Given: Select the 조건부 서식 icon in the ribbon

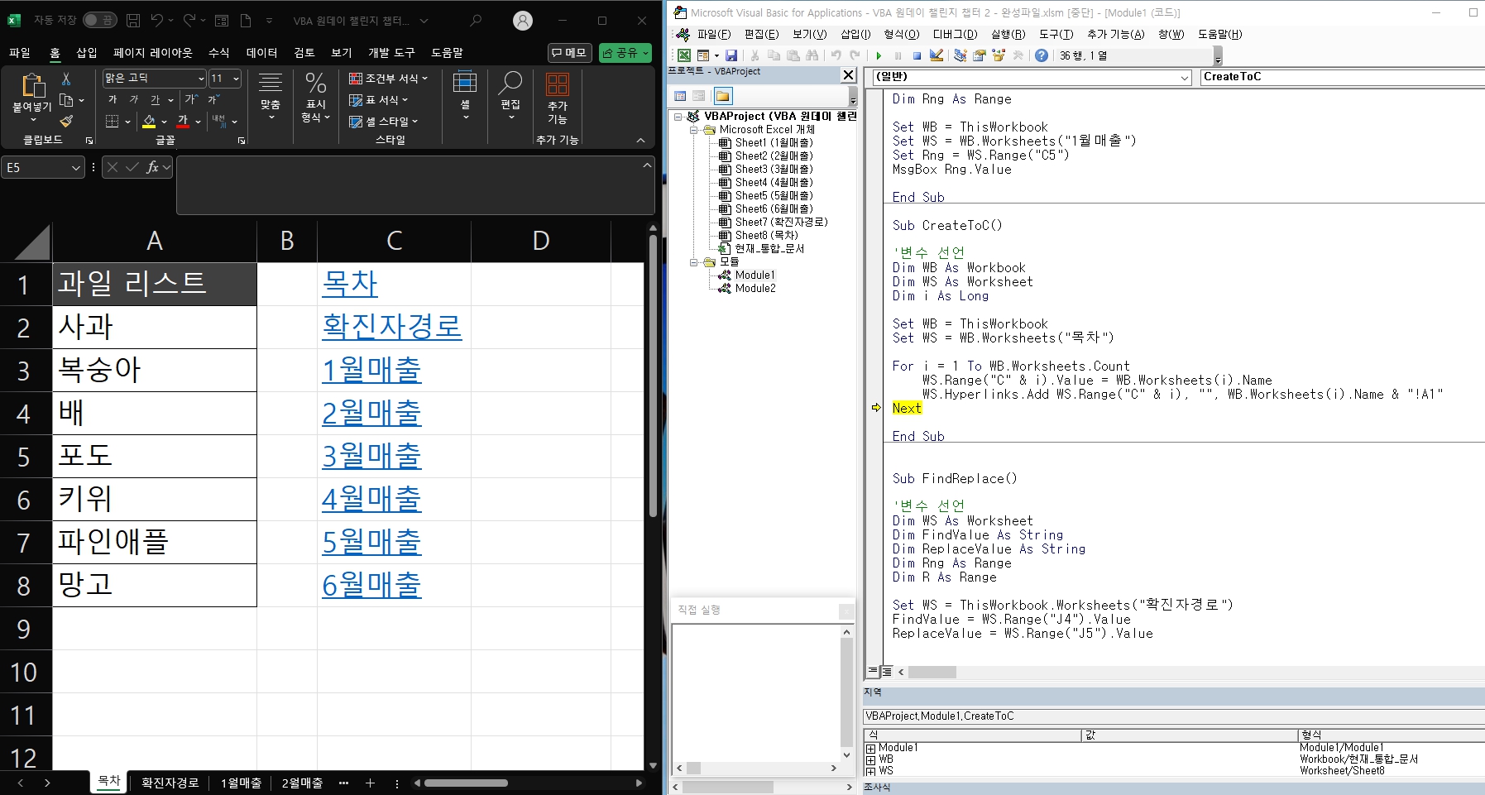Looking at the screenshot, I should (389, 79).
